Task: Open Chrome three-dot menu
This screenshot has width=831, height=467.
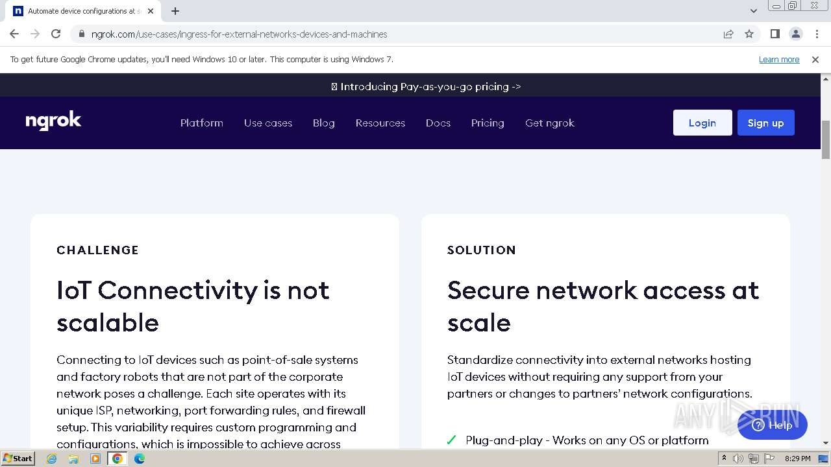Action: [817, 34]
